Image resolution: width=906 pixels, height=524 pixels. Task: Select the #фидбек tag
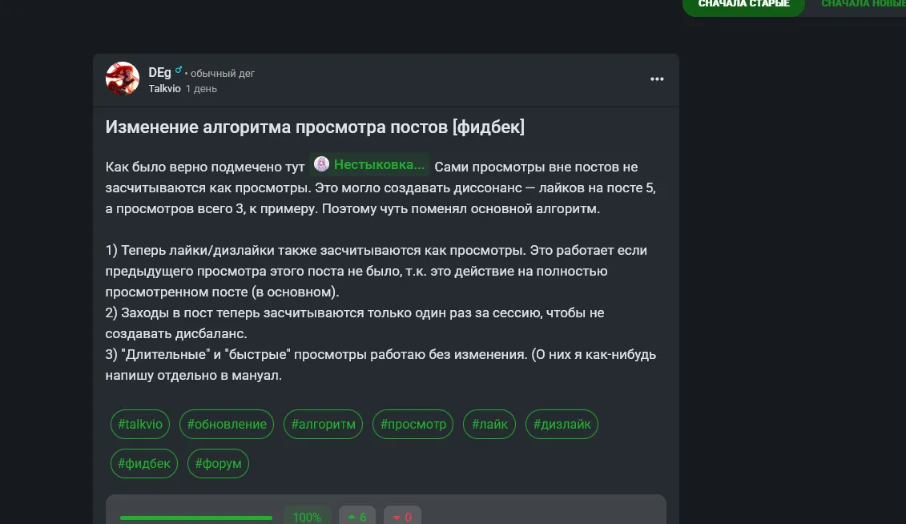tap(144, 463)
